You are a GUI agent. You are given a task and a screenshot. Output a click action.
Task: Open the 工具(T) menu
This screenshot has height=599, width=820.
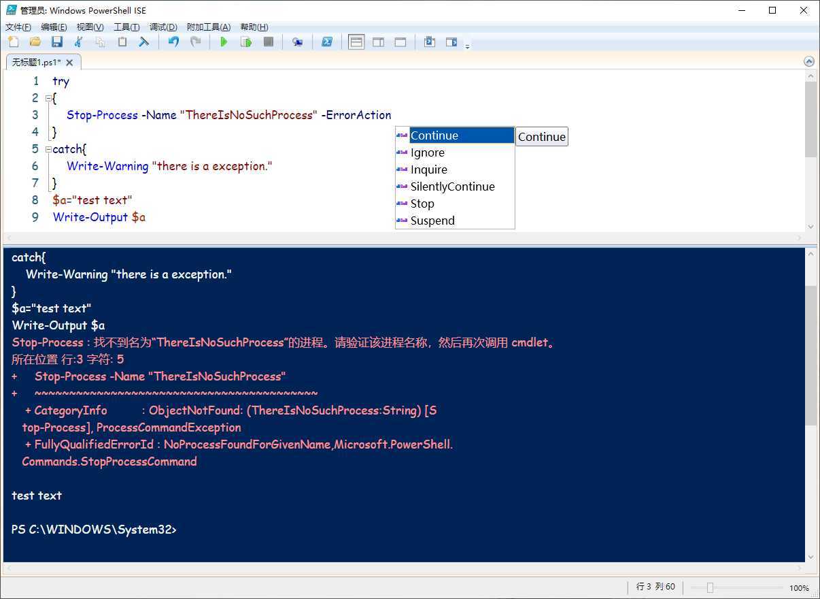(x=126, y=27)
